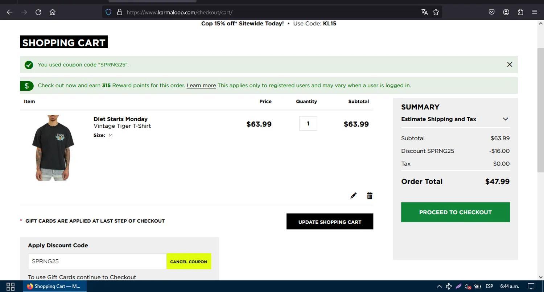Change the ESP keyboard language
The image size is (544, 292).
pos(489,286)
